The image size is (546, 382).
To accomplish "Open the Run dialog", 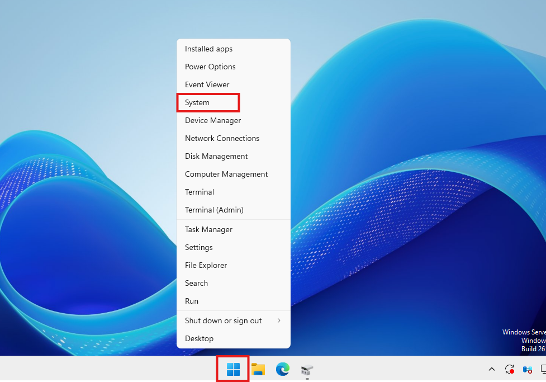I will (x=191, y=301).
